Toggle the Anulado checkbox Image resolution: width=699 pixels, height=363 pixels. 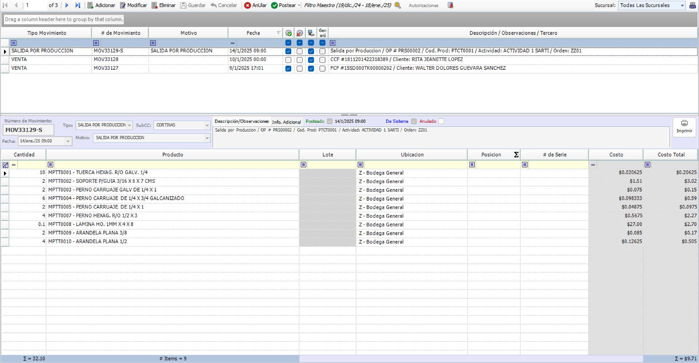(x=441, y=121)
